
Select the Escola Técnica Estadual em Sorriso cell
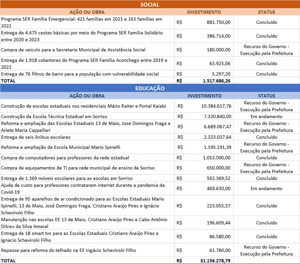click(87, 117)
